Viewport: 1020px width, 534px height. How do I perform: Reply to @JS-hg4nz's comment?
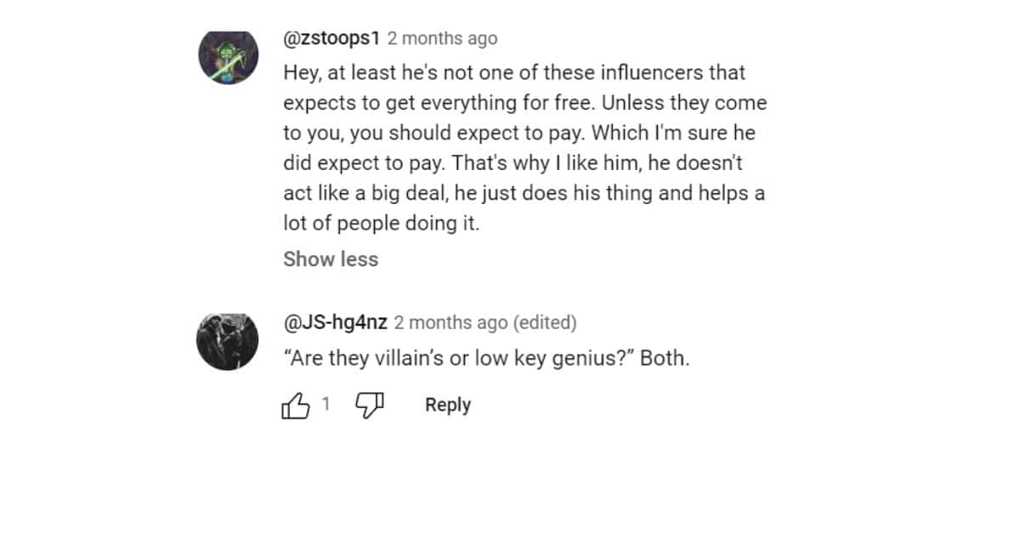(x=447, y=405)
